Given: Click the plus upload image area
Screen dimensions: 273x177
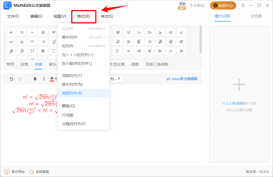Looking at the screenshot, I should point(239,84).
